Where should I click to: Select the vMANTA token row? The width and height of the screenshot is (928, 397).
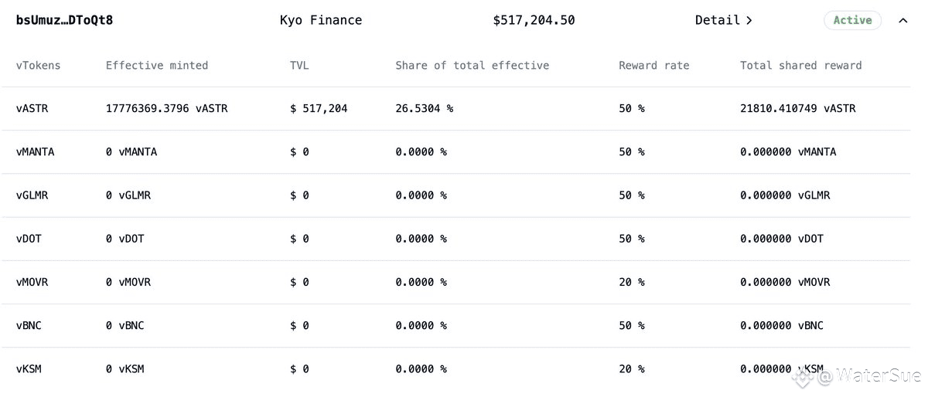point(35,152)
